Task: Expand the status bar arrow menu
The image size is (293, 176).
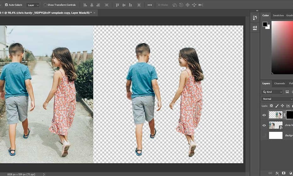Action: tap(44, 174)
